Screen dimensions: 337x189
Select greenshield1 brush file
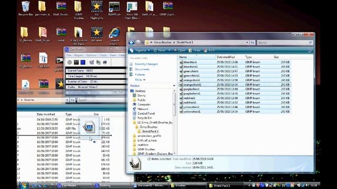[x=234, y=76]
